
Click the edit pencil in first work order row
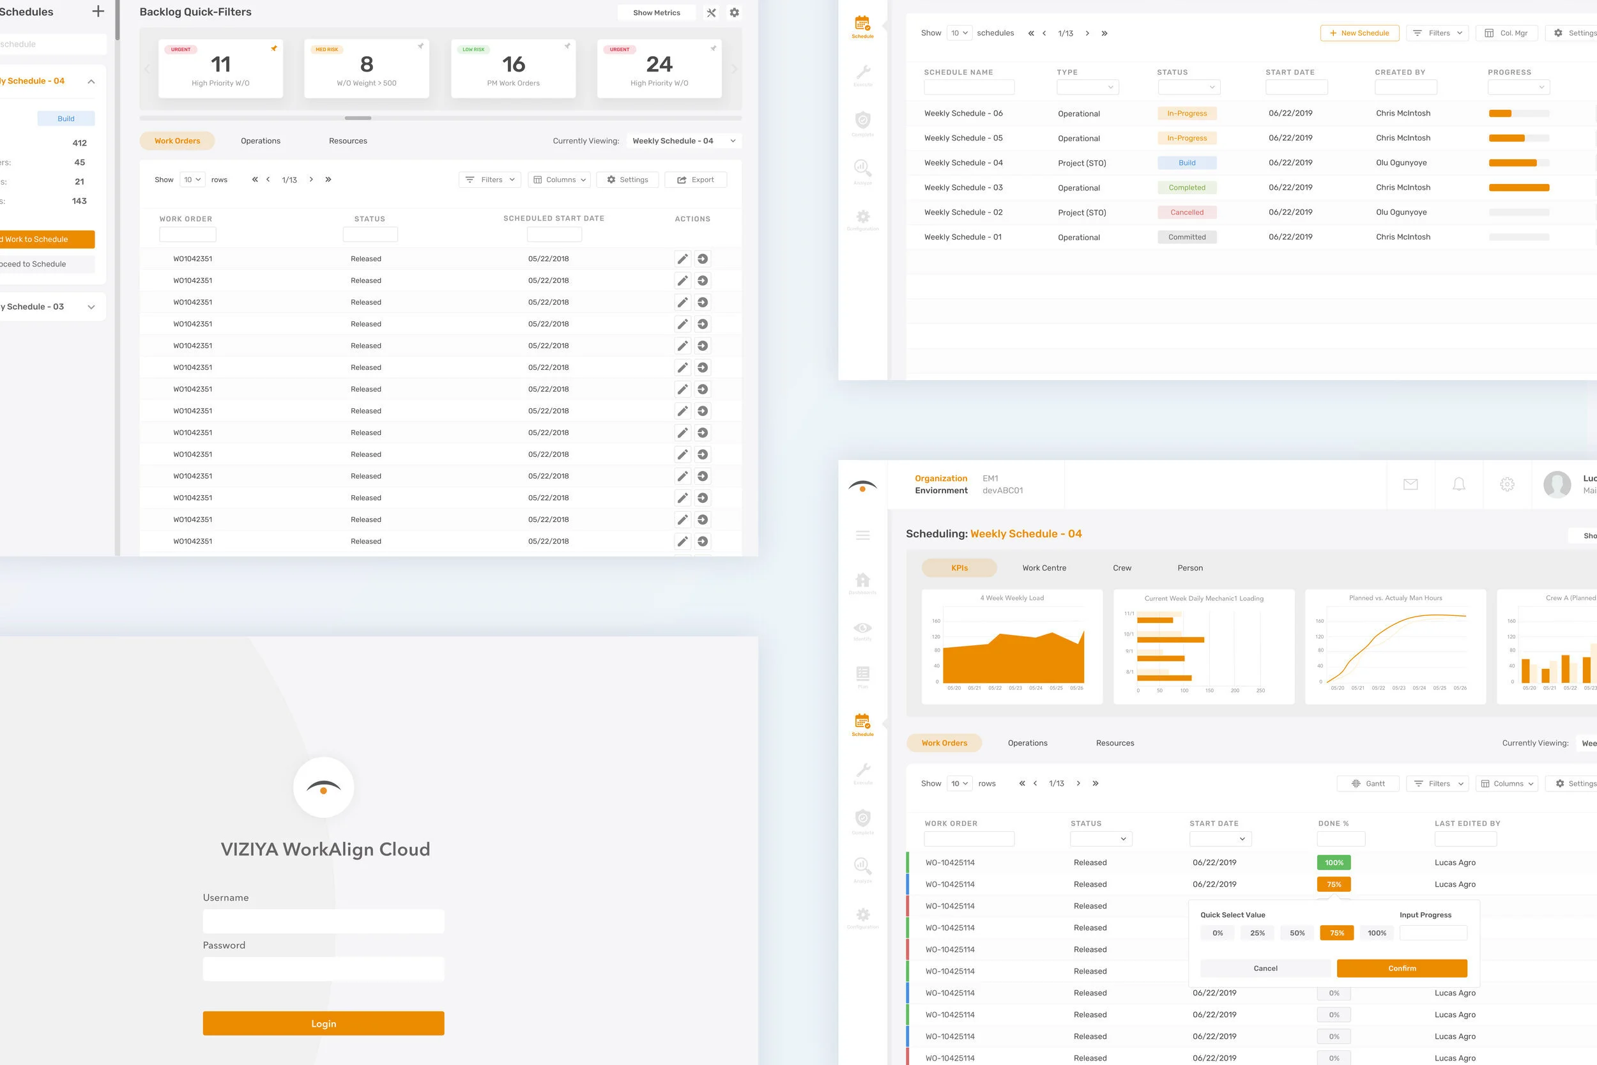pyautogui.click(x=682, y=259)
